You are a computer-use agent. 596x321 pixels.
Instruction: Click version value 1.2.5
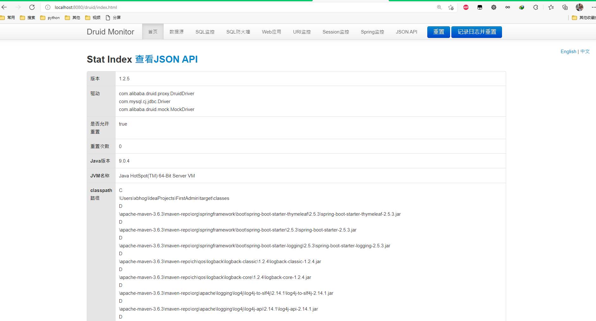pos(124,79)
